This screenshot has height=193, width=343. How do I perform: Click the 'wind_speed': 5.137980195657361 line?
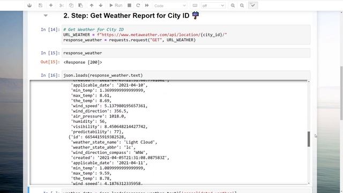[x=109, y=106]
